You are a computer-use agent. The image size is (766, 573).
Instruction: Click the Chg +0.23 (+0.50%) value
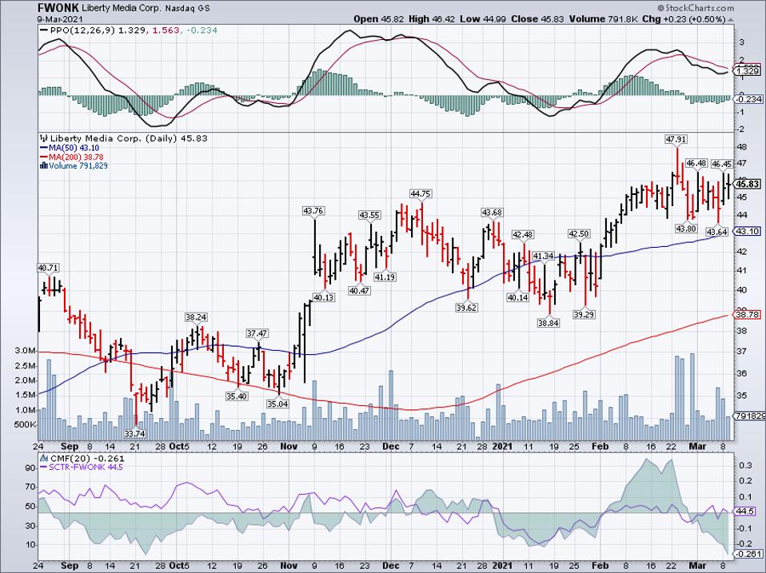(x=684, y=19)
